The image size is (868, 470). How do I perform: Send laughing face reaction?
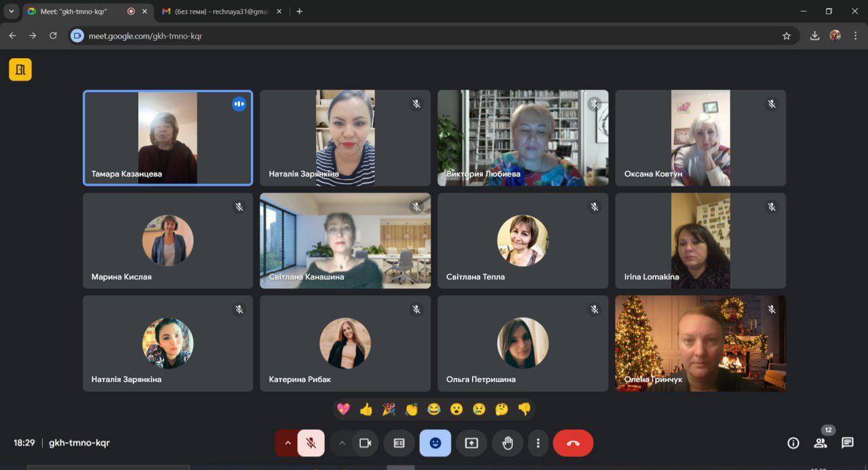(434, 409)
